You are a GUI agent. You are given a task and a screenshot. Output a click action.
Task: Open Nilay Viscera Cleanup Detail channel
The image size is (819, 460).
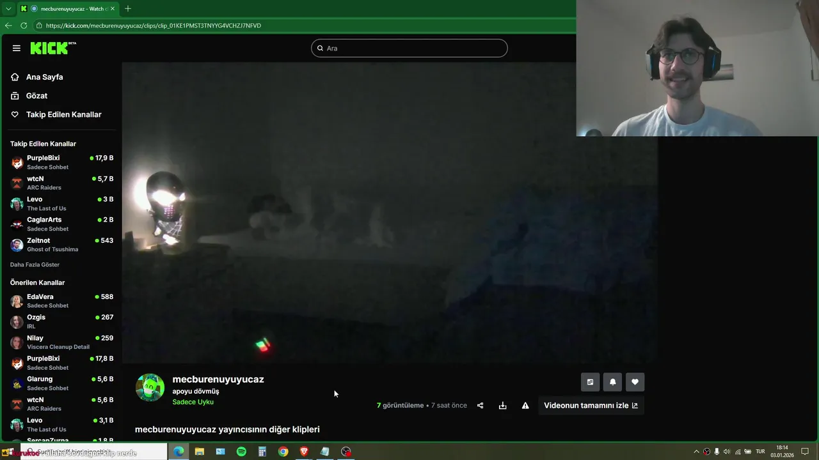click(x=61, y=342)
